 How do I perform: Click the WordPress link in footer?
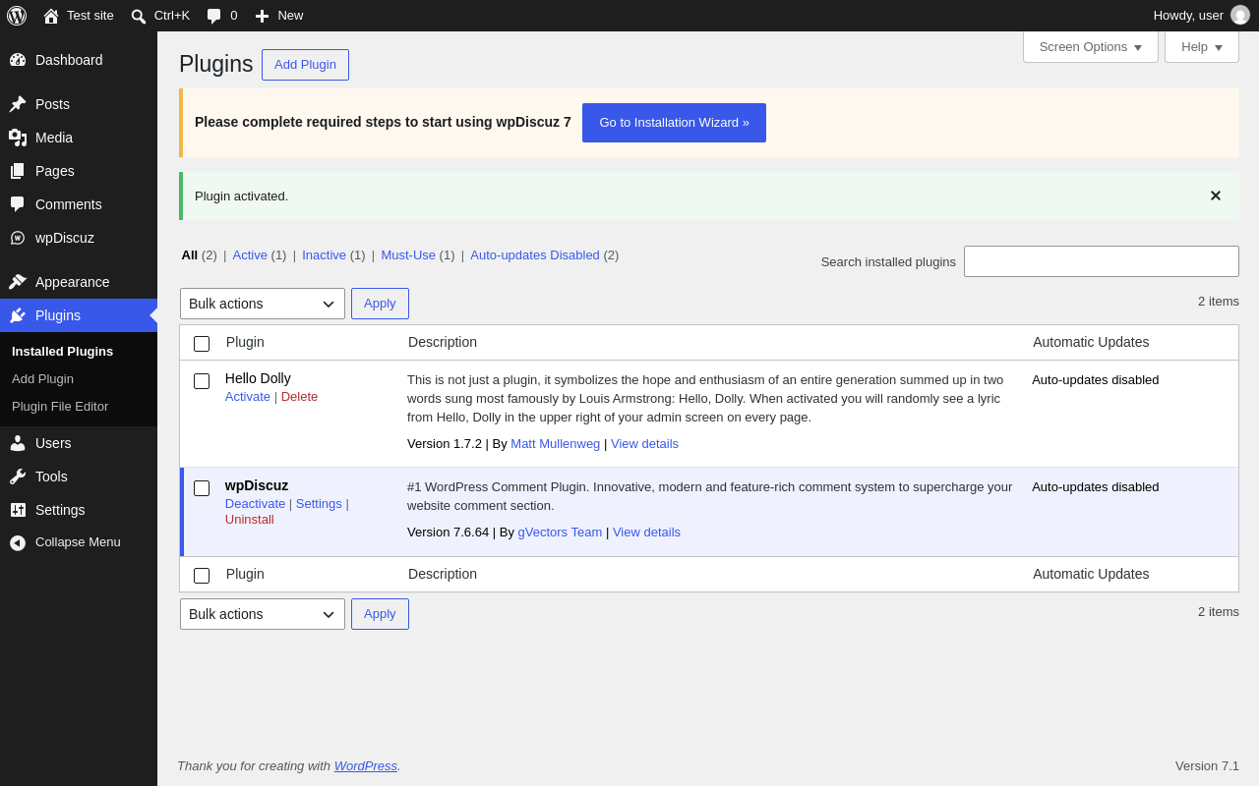coord(366,766)
